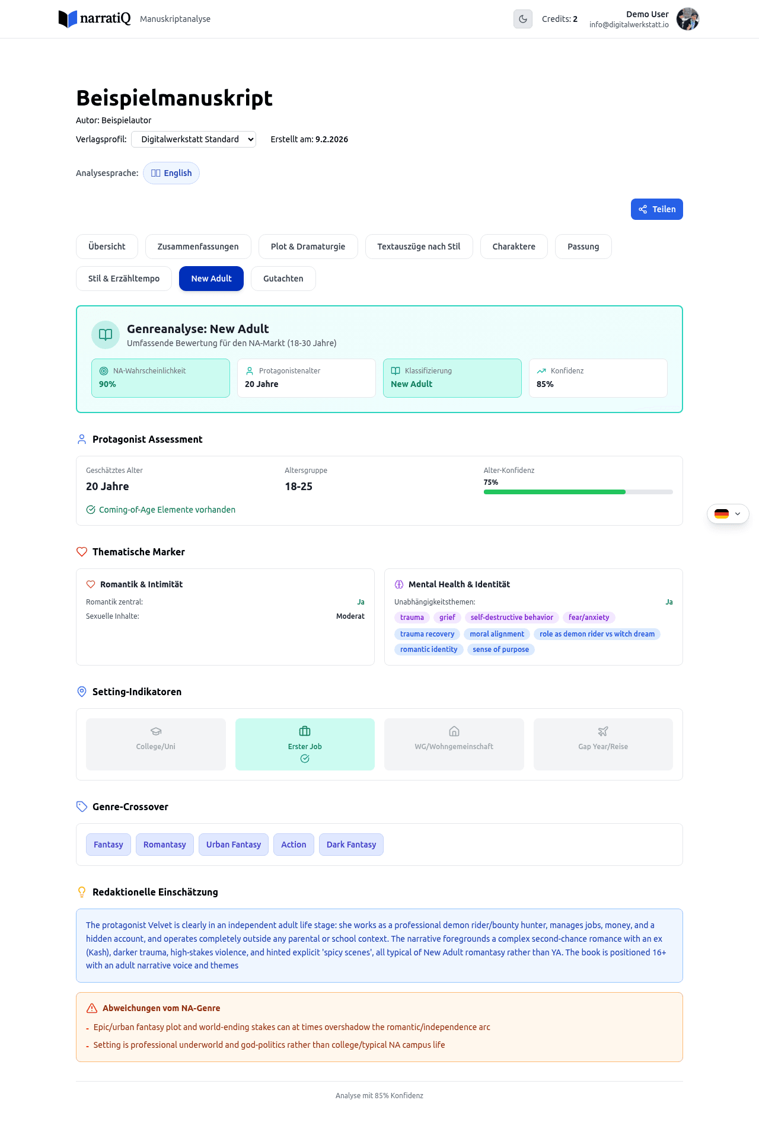The height and width of the screenshot is (1148, 759).
Task: Select the English analysis language pill
Action: [171, 173]
